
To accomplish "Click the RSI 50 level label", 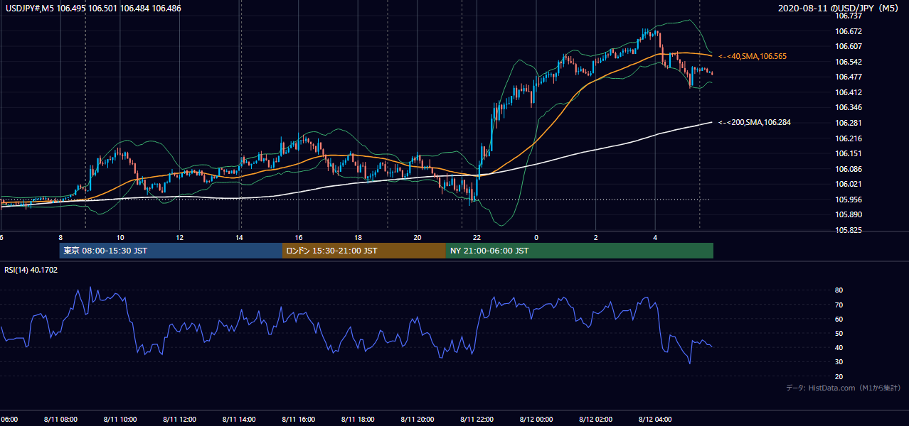I will pos(839,333).
